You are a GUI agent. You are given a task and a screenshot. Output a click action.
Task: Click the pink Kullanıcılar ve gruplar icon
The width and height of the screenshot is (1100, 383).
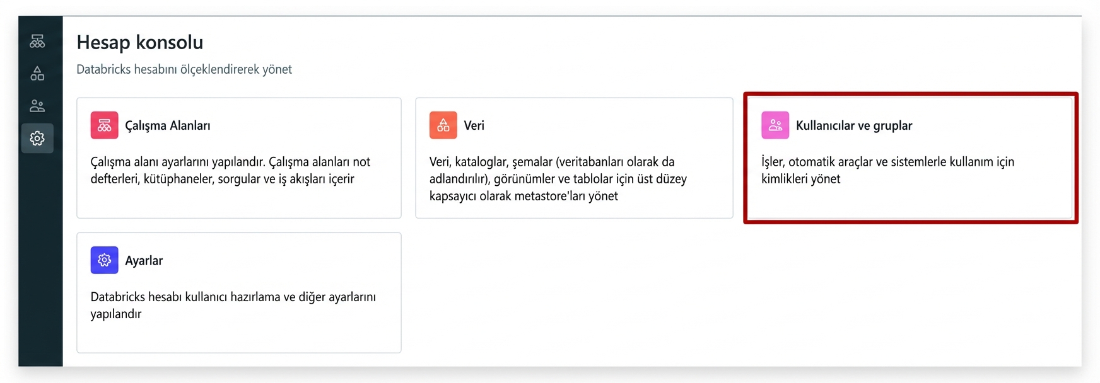point(776,125)
